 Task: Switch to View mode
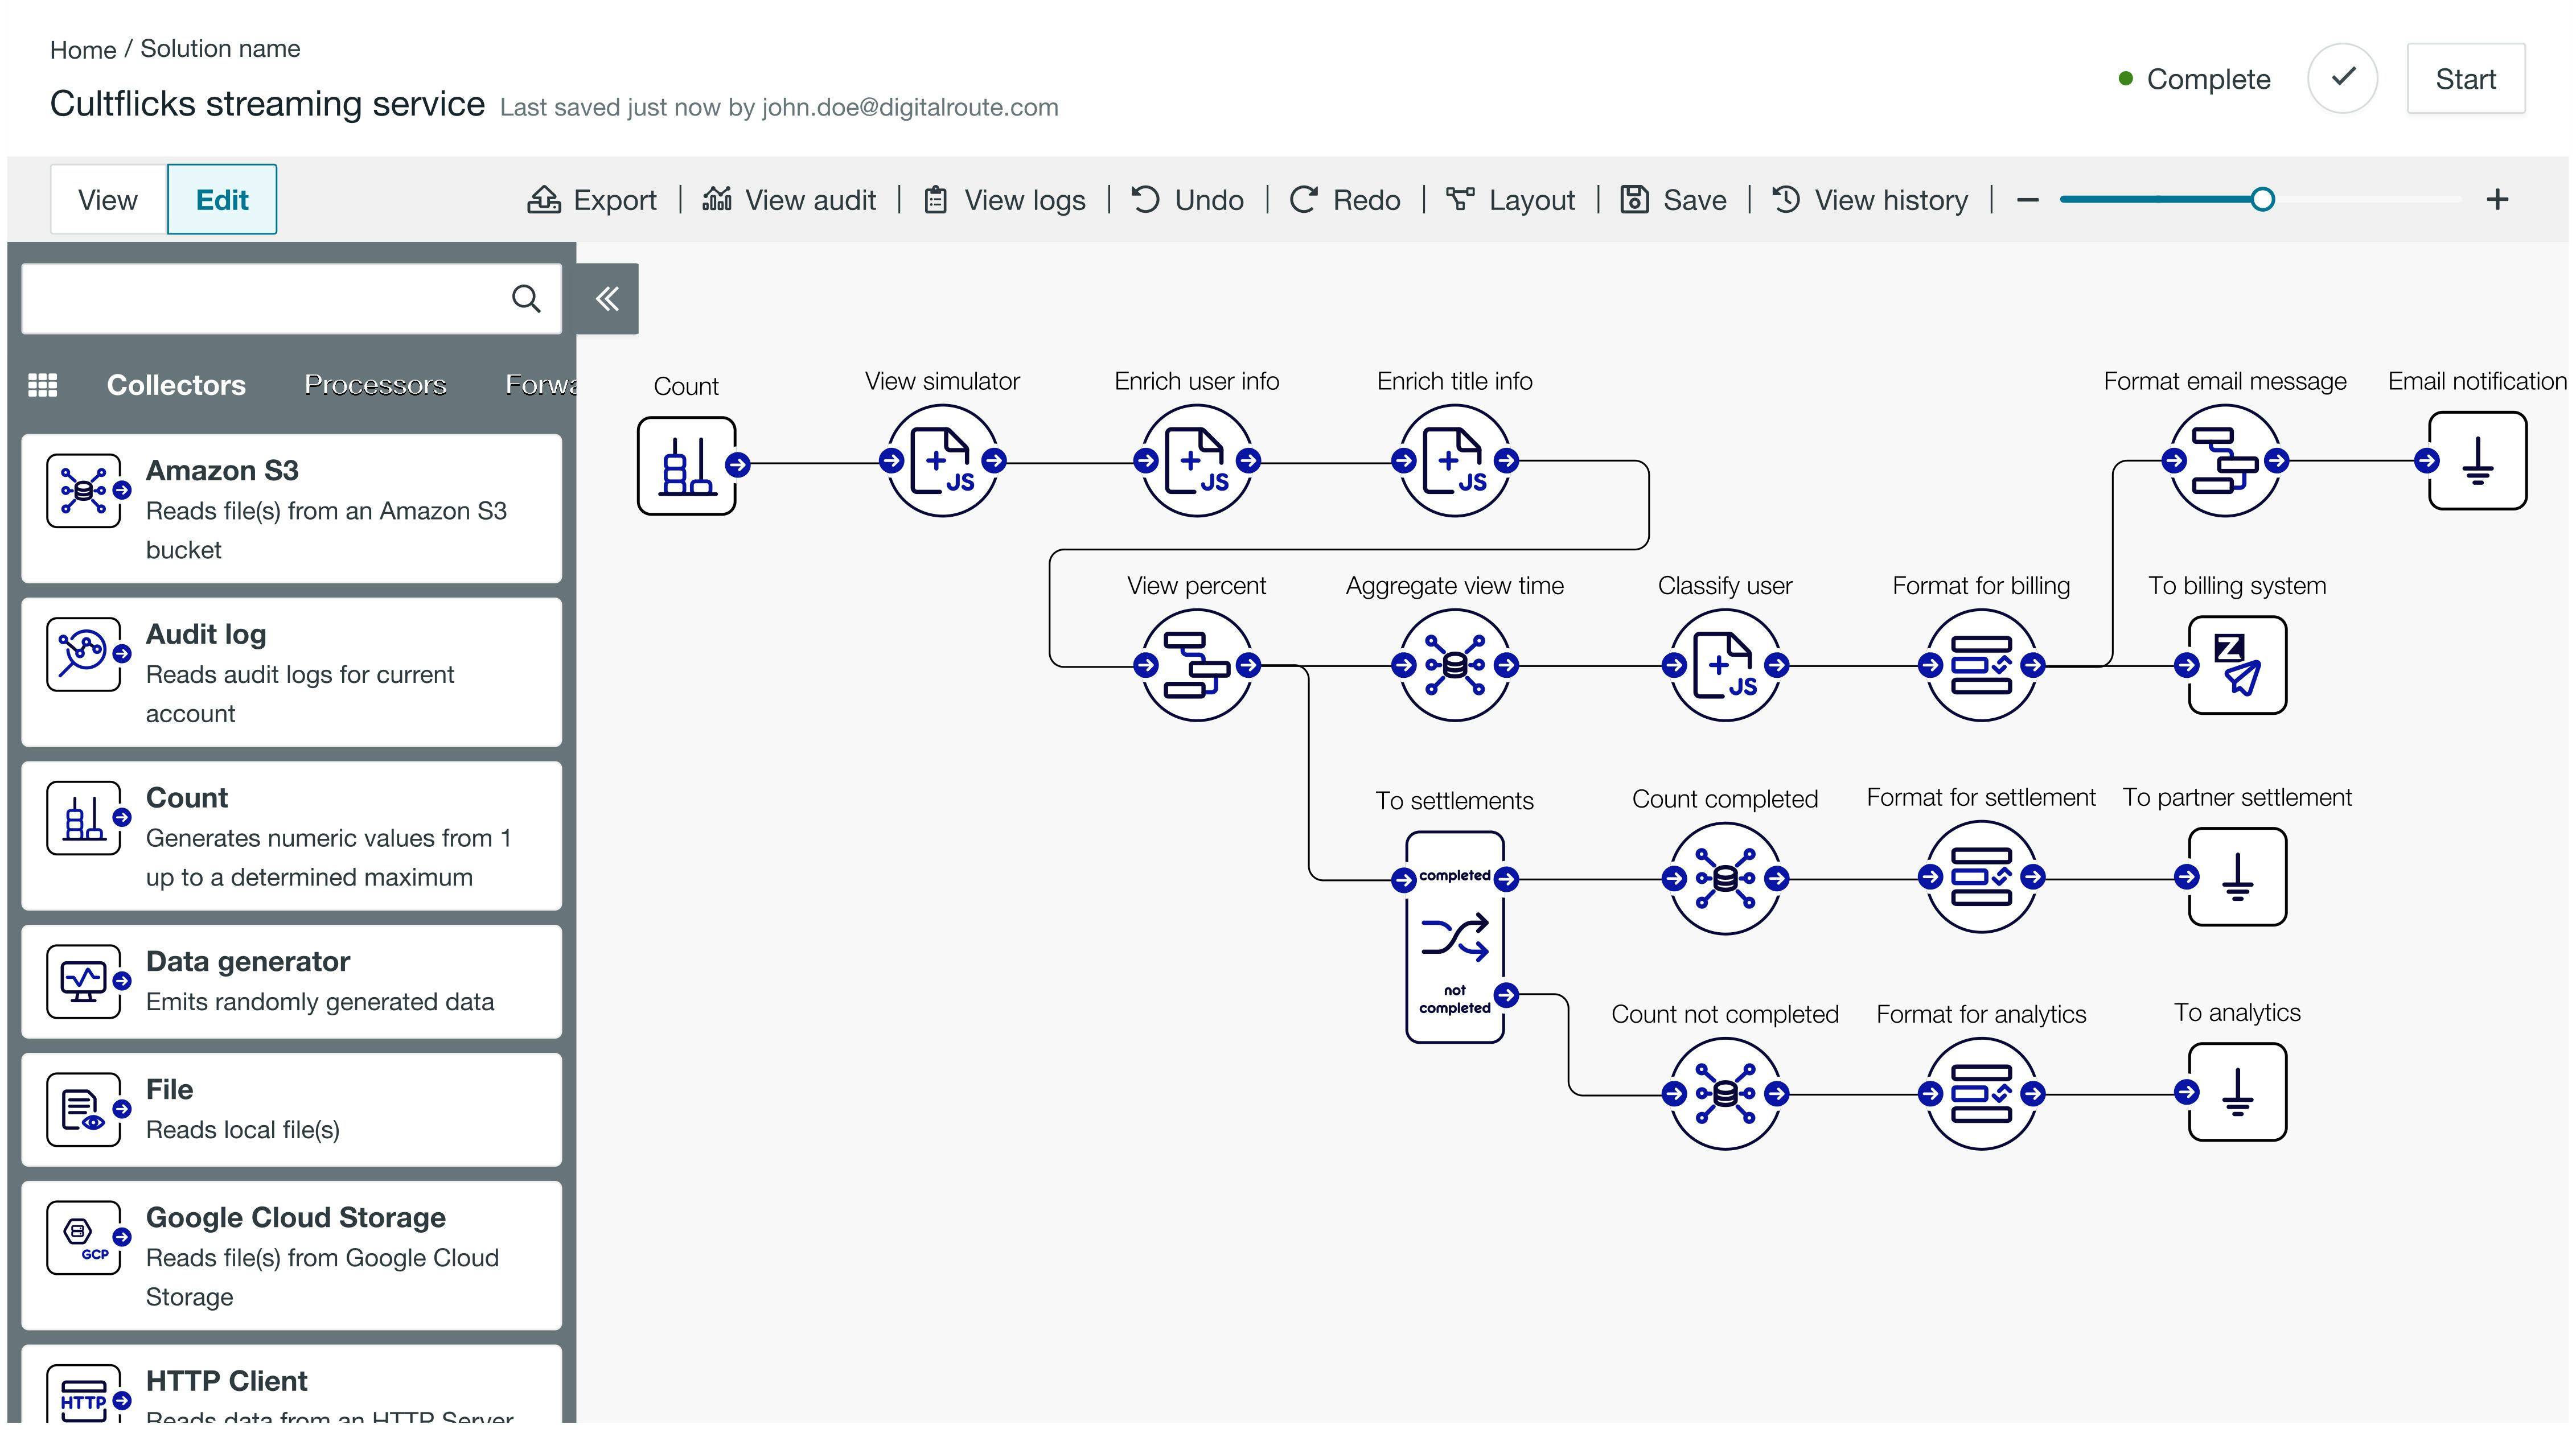coord(108,200)
